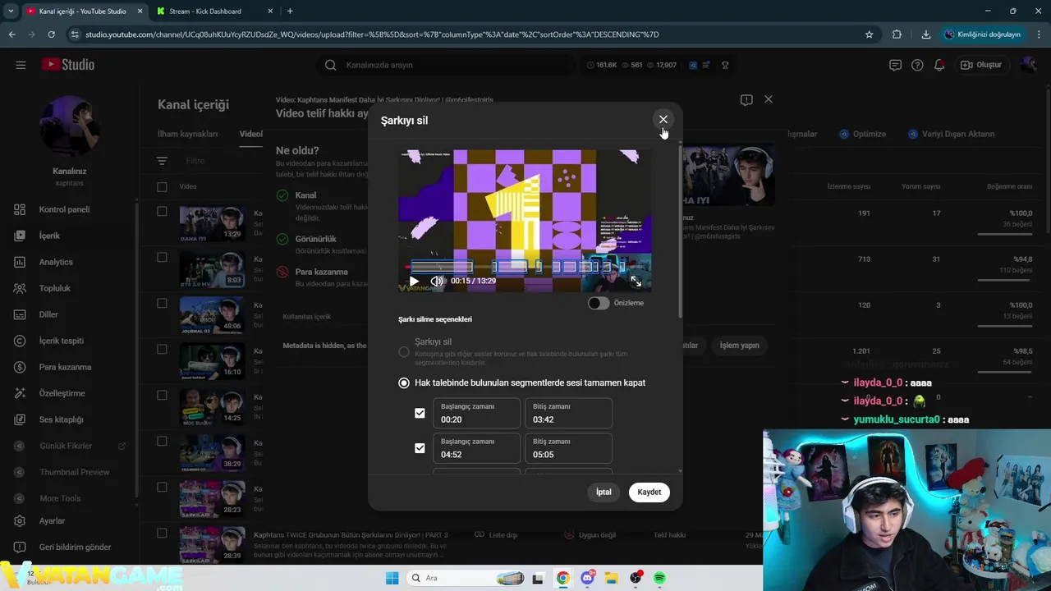The width and height of the screenshot is (1051, 591).
Task: Open the notifications bell
Action: pyautogui.click(x=939, y=65)
